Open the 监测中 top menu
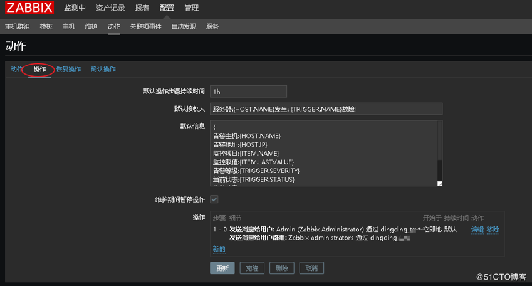 (75, 8)
